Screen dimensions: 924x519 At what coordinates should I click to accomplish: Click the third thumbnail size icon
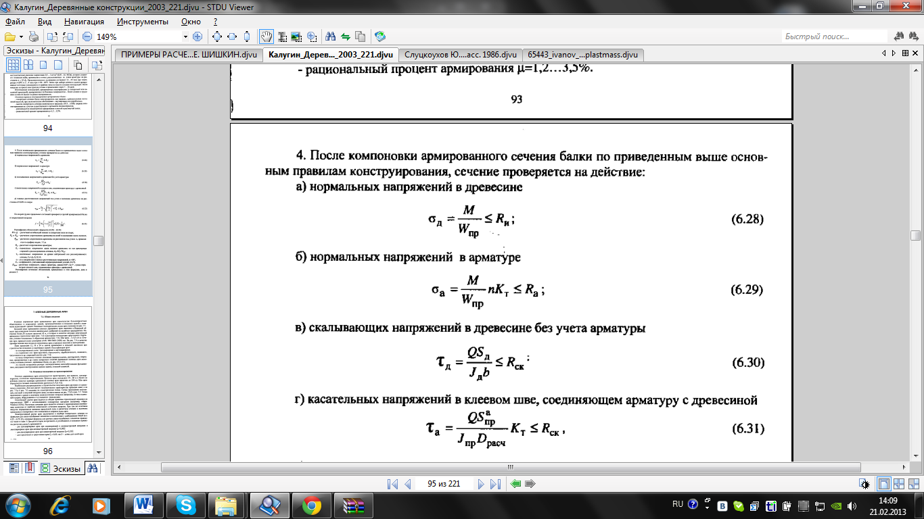pos(45,66)
